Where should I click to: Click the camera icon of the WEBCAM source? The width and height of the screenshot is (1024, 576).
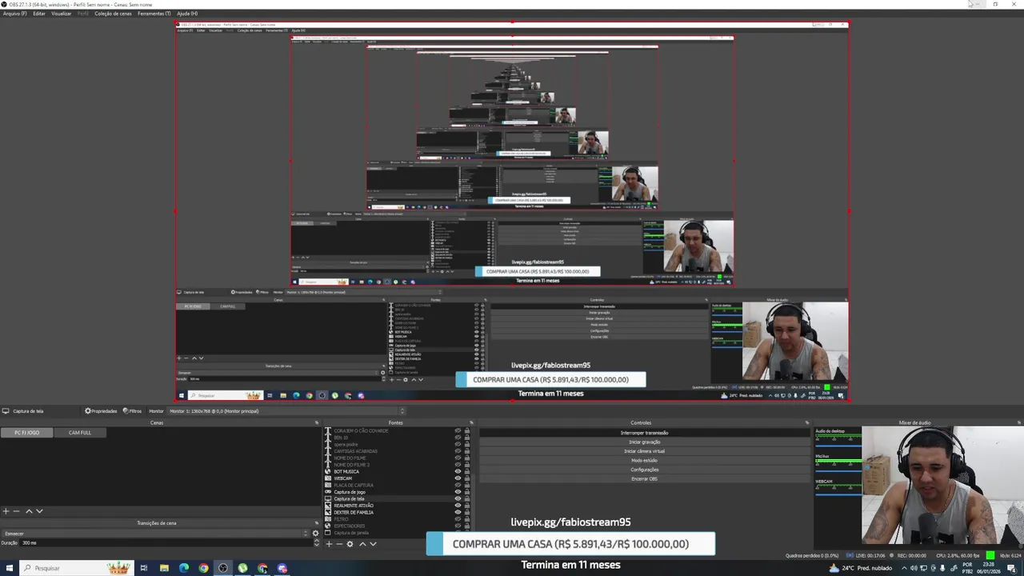point(327,478)
